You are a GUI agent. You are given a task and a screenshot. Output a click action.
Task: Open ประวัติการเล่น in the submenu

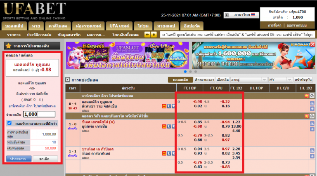[39, 35]
